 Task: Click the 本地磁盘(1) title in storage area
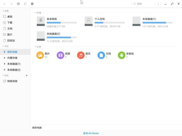pyautogui.click(x=149, y=19)
